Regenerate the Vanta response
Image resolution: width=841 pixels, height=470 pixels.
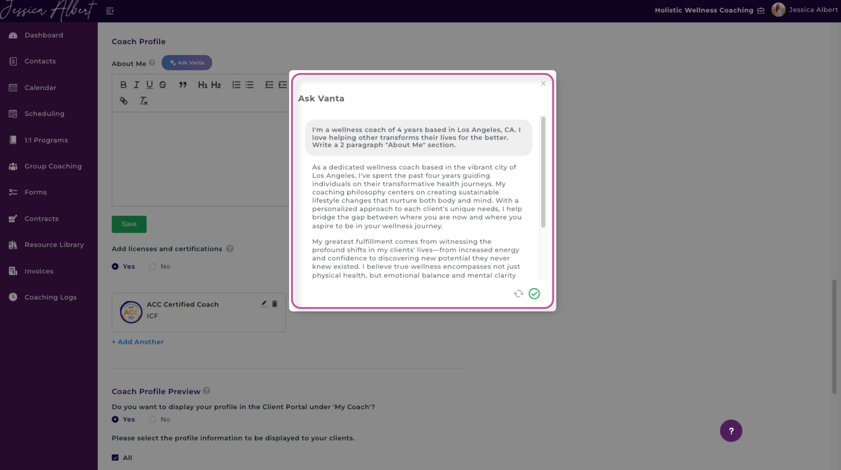[x=519, y=294]
